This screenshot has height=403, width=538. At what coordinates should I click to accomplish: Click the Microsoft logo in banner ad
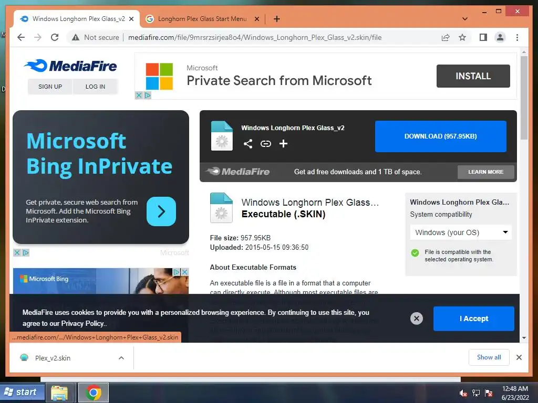159,76
